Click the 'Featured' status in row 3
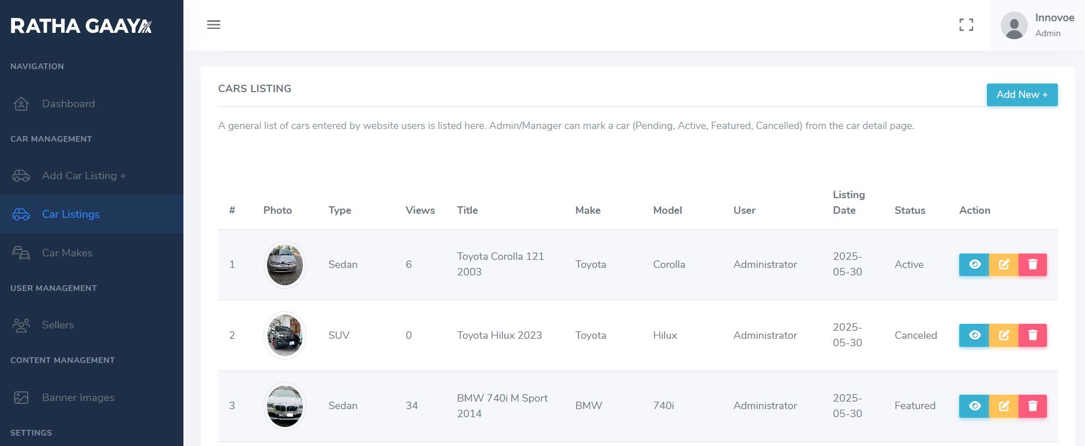The width and height of the screenshot is (1085, 446). 915,406
